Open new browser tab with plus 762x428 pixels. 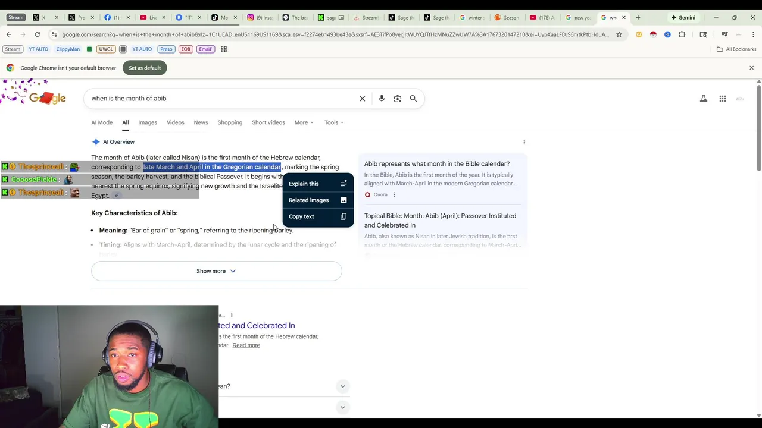click(x=638, y=17)
